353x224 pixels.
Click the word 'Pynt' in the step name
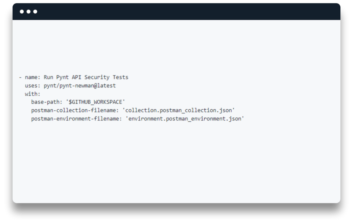click(x=62, y=77)
